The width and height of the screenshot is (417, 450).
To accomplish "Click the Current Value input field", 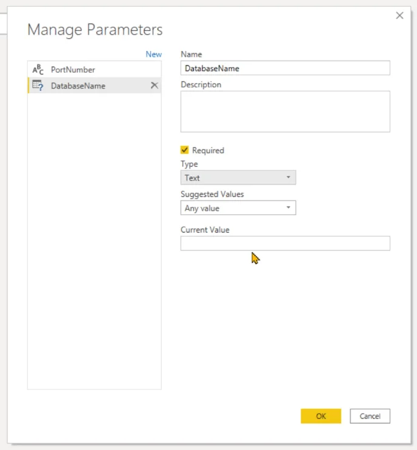I will click(285, 243).
